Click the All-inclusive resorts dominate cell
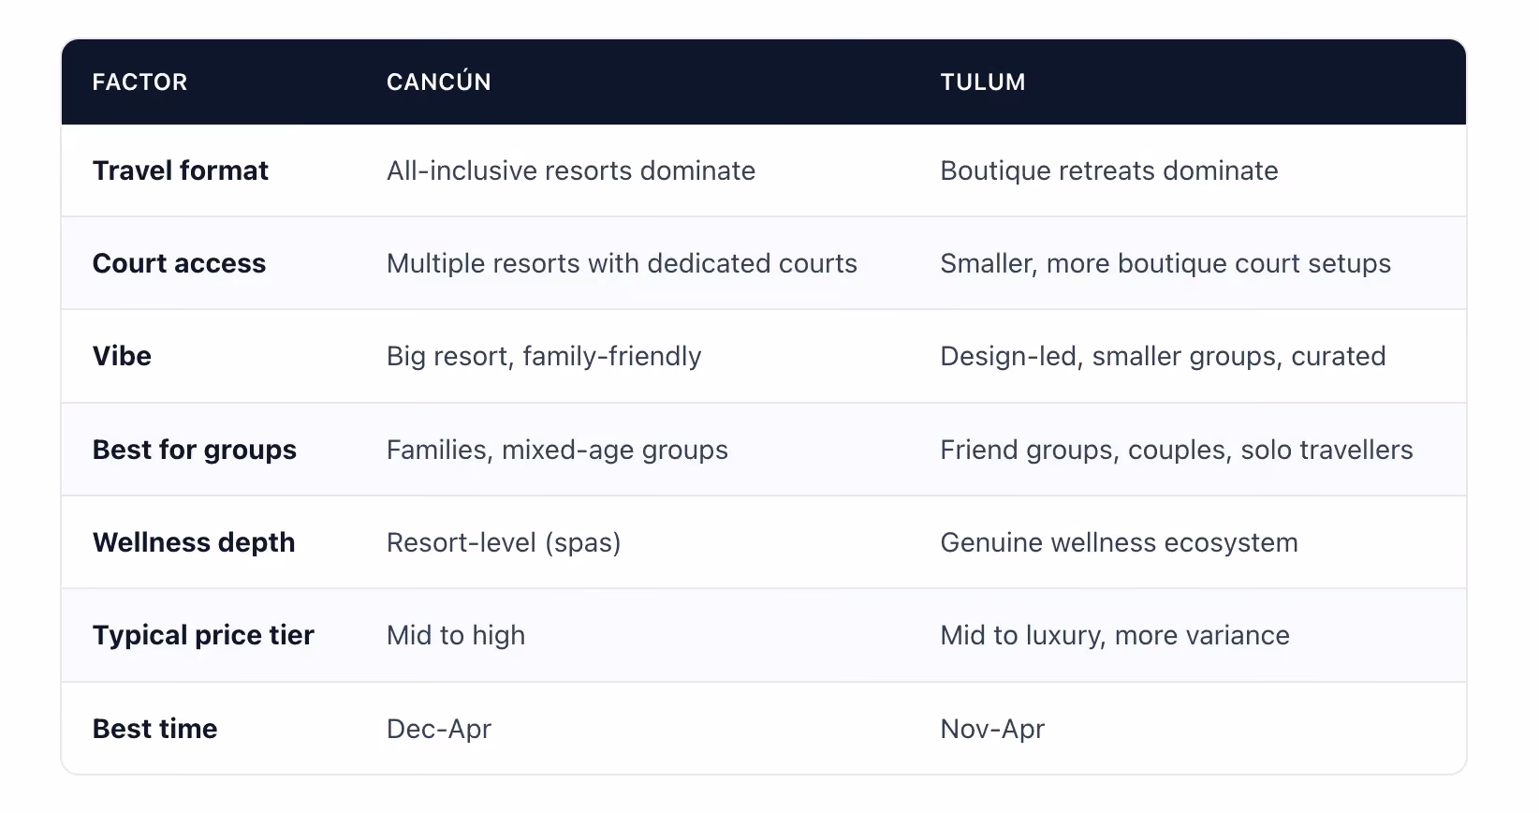Screen dimensions: 1539x813 (x=571, y=170)
